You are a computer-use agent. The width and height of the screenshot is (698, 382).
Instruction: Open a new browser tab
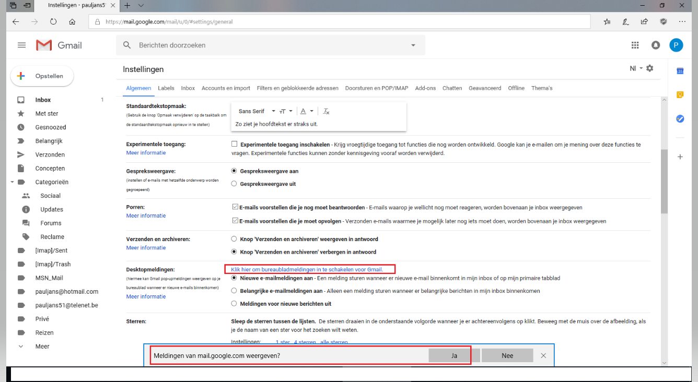(127, 6)
